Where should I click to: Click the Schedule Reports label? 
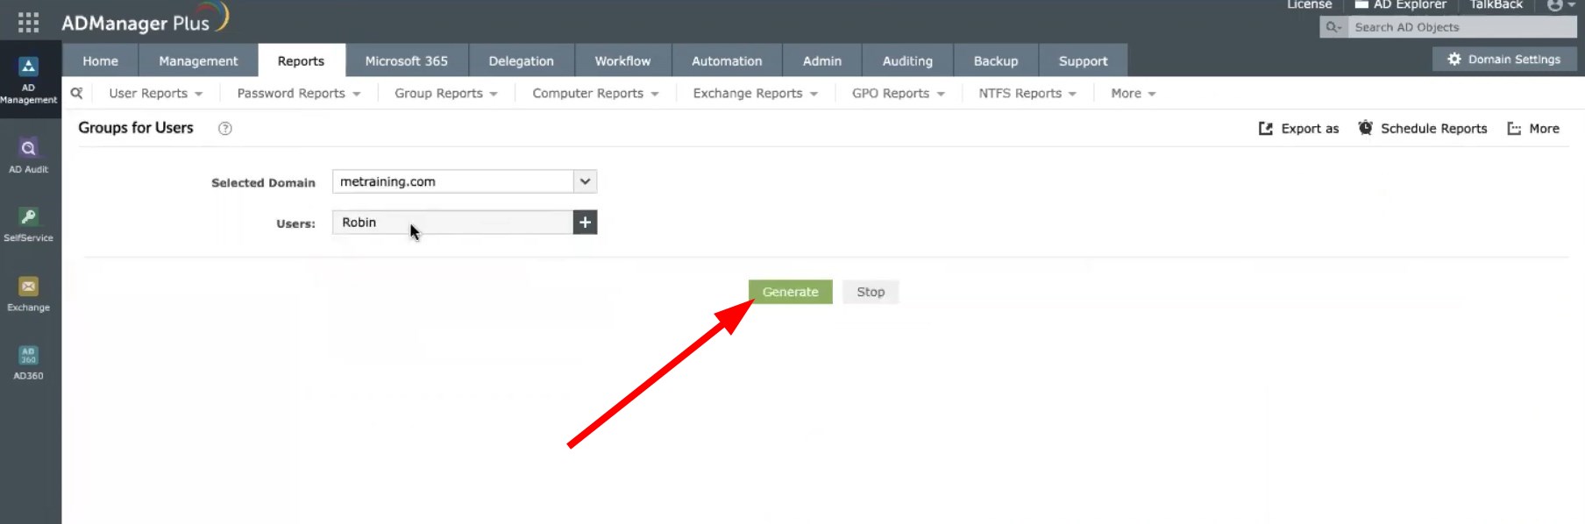(x=1433, y=128)
